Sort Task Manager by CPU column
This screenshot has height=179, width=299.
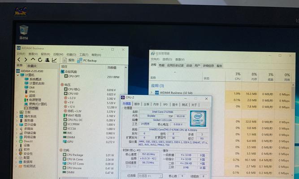[x=238, y=76]
